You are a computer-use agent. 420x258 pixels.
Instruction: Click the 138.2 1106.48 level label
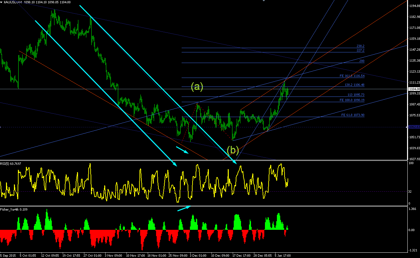(x=355, y=85)
